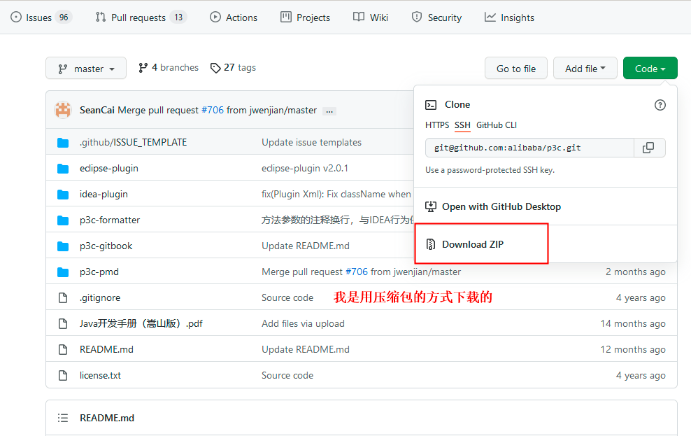Open the .github/ISSUE_TEMPLATE folder
Viewport: 691px width, 436px height.
tap(133, 142)
